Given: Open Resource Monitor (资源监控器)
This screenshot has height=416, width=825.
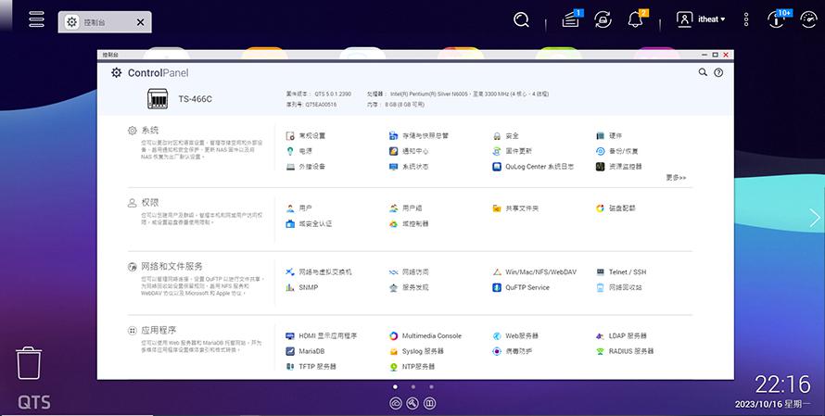Looking at the screenshot, I should coord(619,166).
